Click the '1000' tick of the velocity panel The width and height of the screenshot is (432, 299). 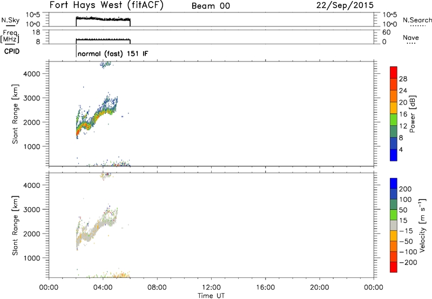click(32, 258)
